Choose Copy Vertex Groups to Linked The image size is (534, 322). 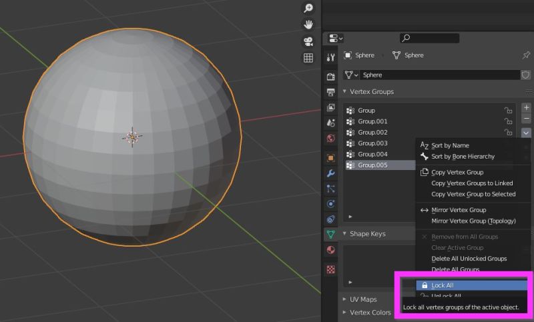[x=472, y=183]
